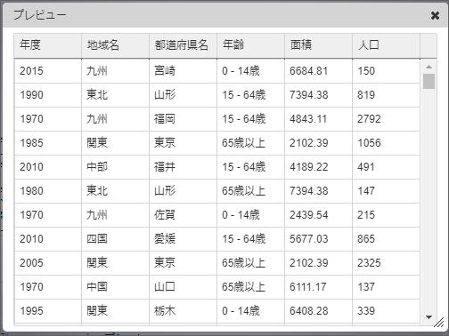
Task: Sort by the 年度 column header
Action: 48,45
